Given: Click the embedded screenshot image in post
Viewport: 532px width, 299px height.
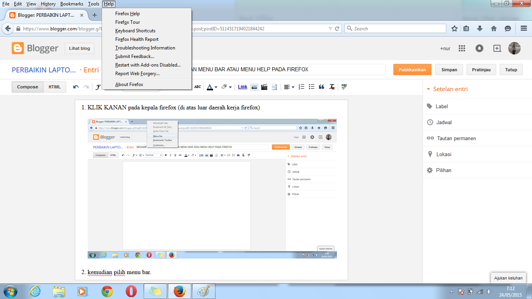Looking at the screenshot, I should click(212, 188).
